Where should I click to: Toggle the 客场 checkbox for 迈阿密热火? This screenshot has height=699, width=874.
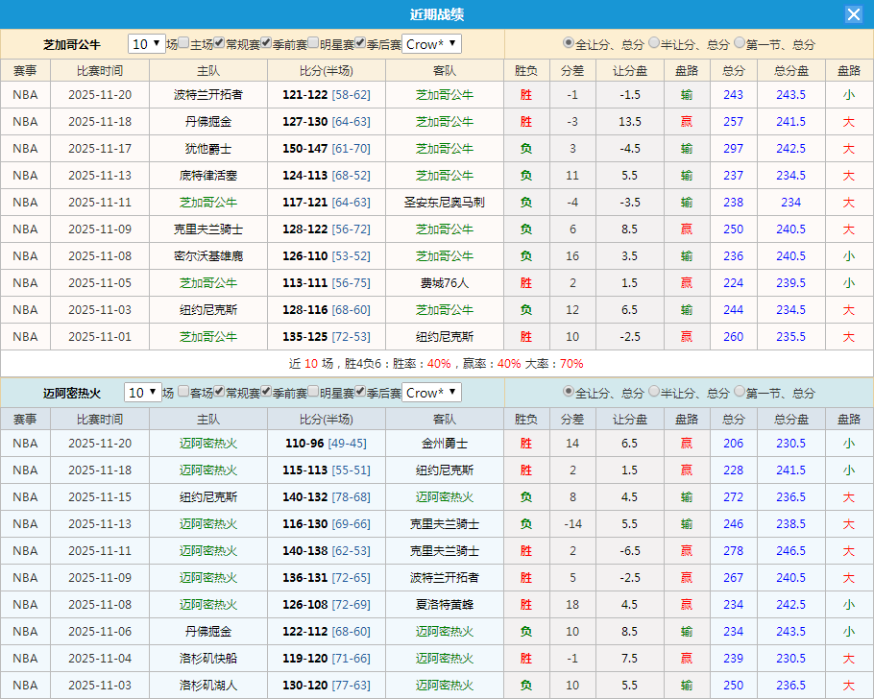[x=183, y=392]
